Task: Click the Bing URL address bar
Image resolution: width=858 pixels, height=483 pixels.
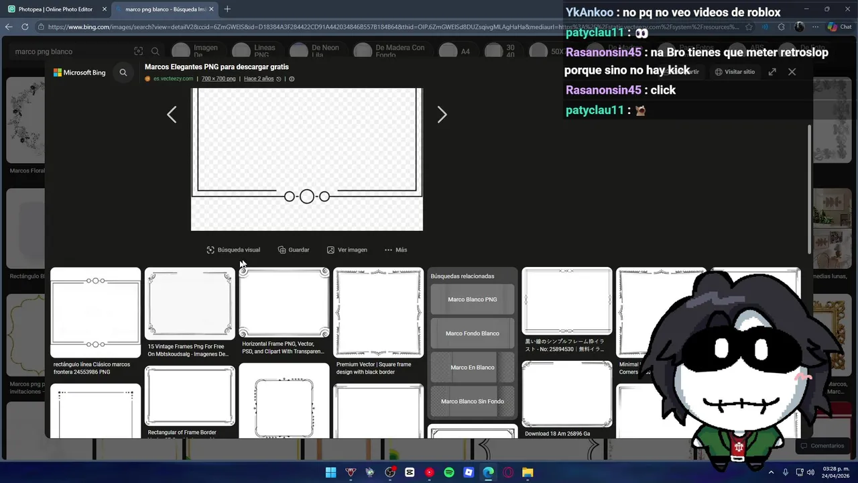Action: click(393, 27)
